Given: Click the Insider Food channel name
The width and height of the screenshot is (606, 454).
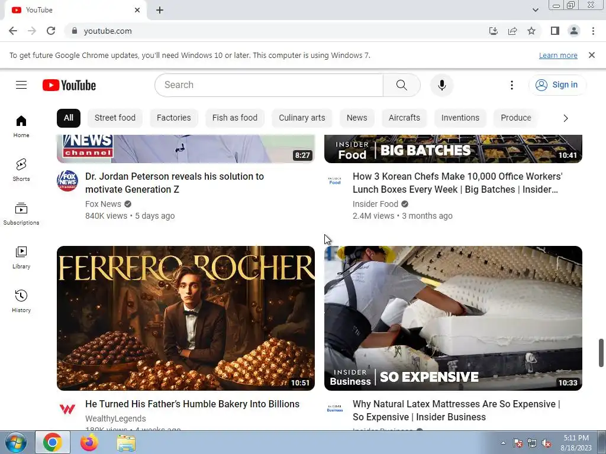Looking at the screenshot, I should (375, 204).
